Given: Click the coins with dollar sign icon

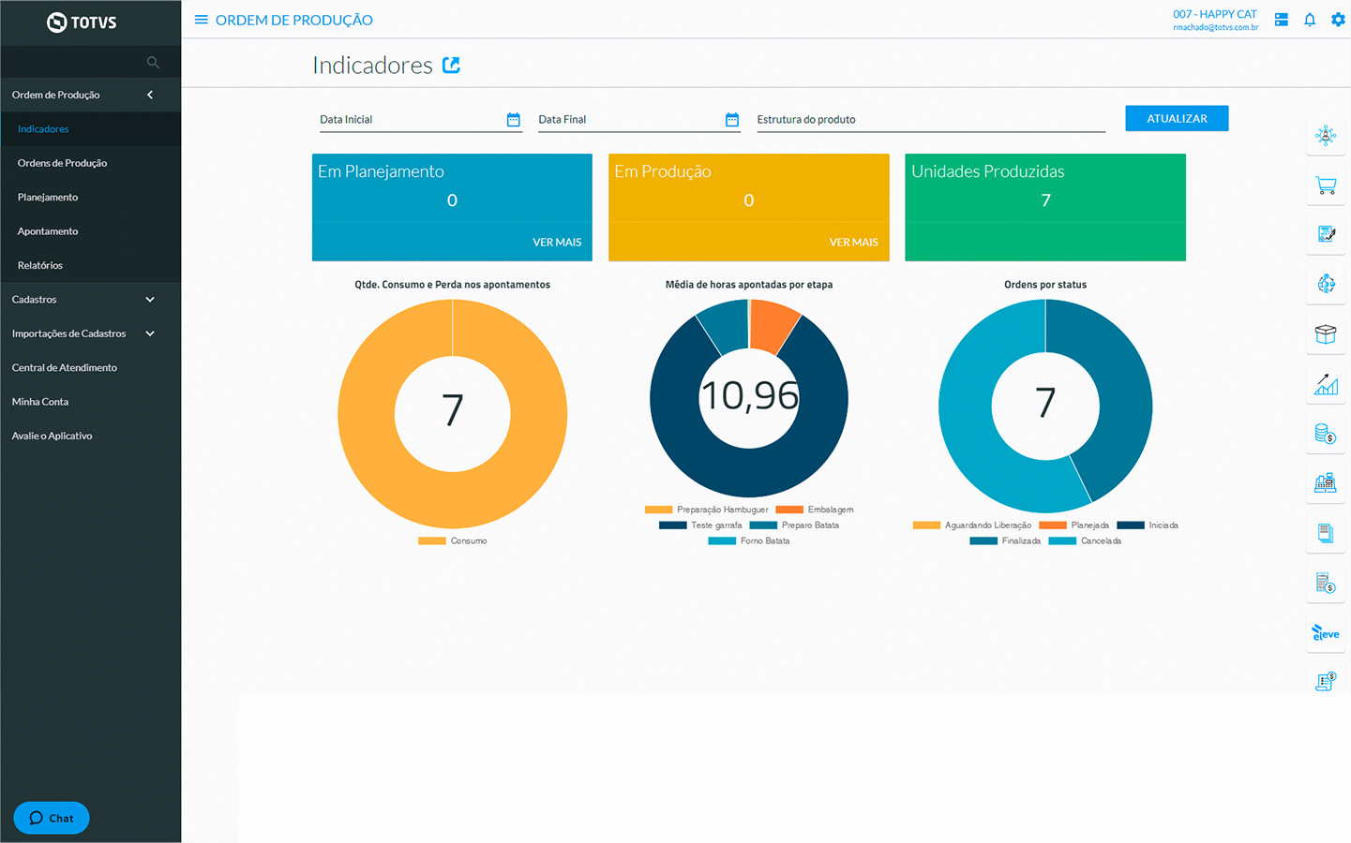Looking at the screenshot, I should pyautogui.click(x=1325, y=434).
